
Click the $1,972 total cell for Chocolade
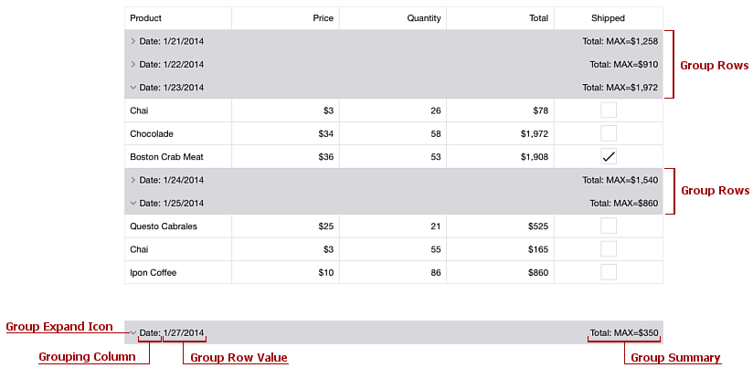[501, 133]
